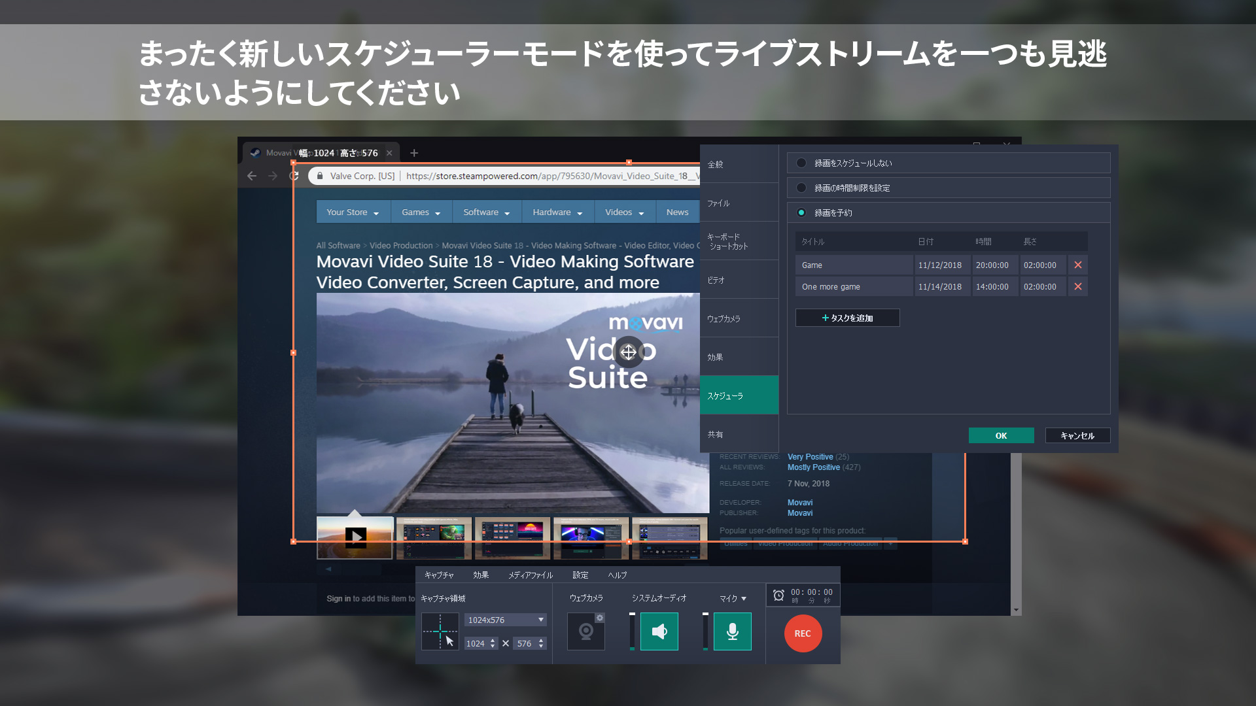Click the browser address bar URL

pyautogui.click(x=553, y=176)
